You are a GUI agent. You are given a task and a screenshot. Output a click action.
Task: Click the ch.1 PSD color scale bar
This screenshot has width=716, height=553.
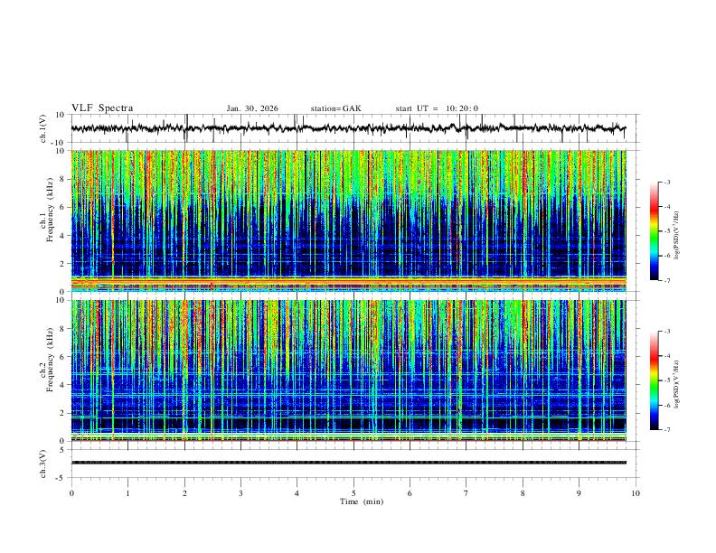coord(654,231)
